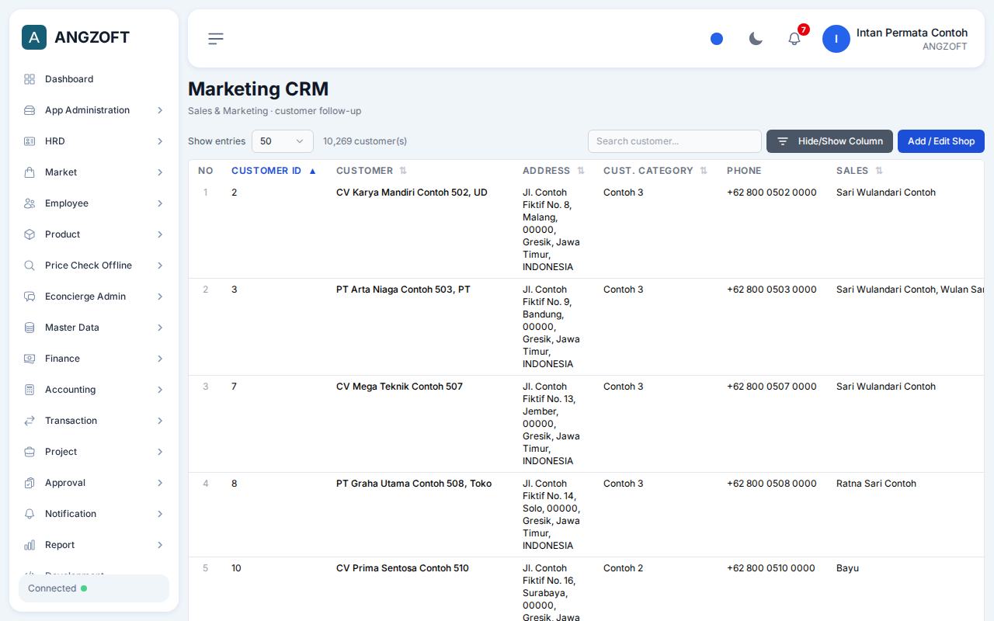Click the blue theme color dot

(x=717, y=39)
